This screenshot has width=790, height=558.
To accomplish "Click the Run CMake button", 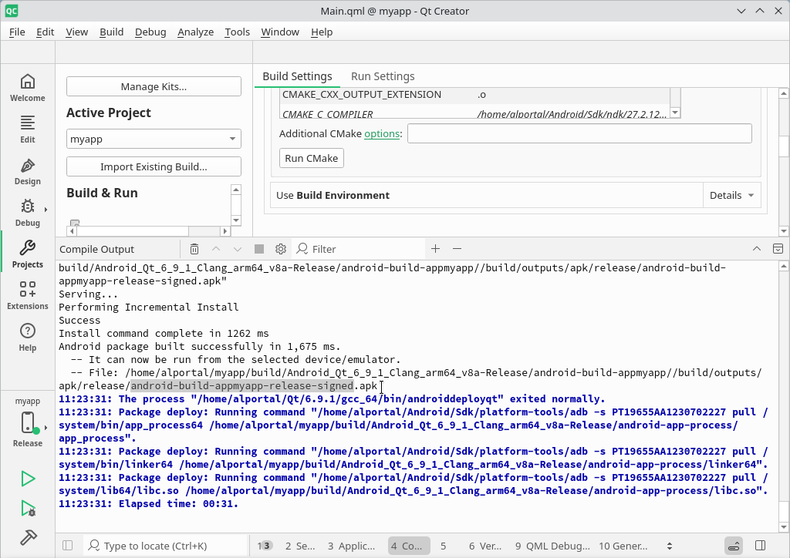I will point(312,158).
